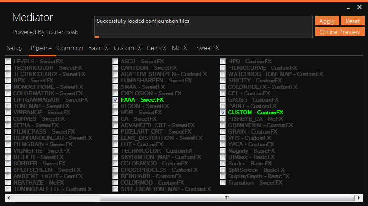Check the LUMASHARPEN - SweetFX box
The height and width of the screenshot is (206, 368).
click(116, 81)
